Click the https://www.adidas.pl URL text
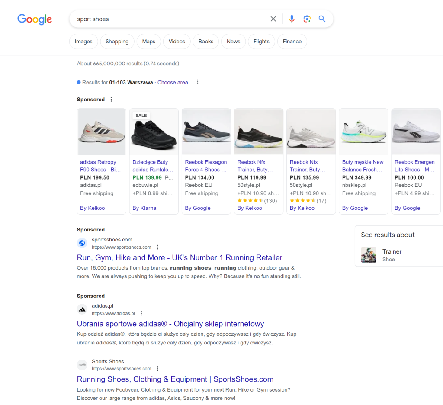443x405 pixels. point(113,313)
